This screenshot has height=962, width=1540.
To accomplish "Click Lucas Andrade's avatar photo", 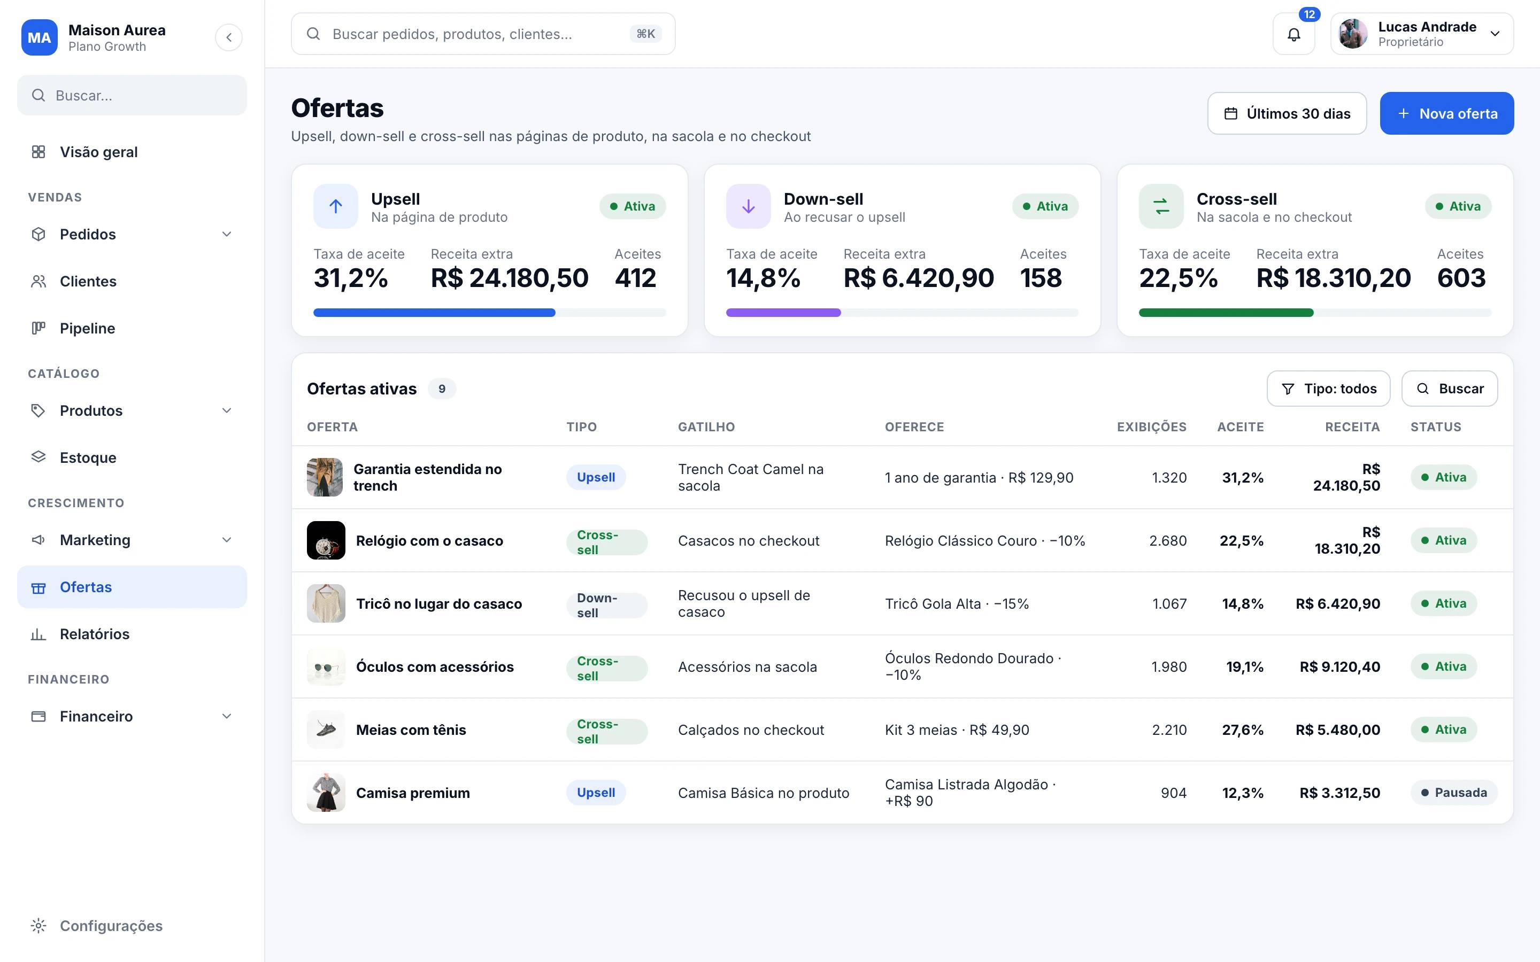I will 1353,34.
